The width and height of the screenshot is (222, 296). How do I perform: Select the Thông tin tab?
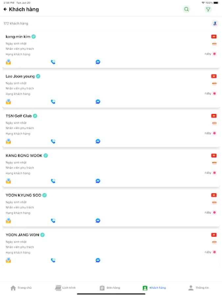pyautogui.click(x=198, y=288)
